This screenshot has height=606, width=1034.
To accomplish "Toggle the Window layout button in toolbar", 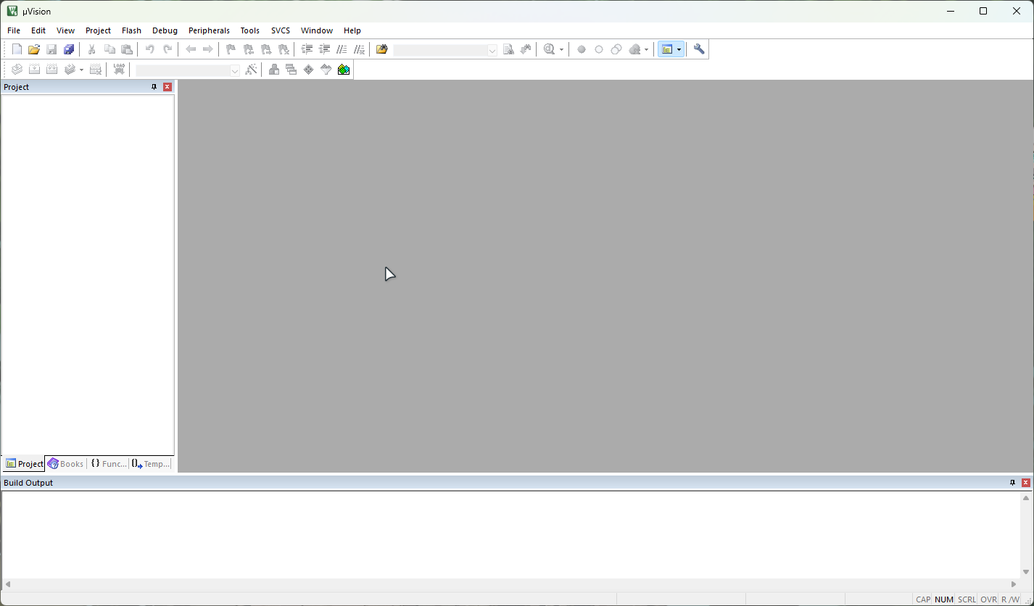I will click(x=667, y=49).
